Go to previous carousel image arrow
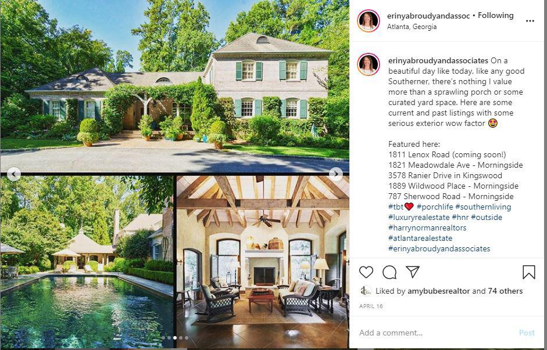 (x=13, y=174)
